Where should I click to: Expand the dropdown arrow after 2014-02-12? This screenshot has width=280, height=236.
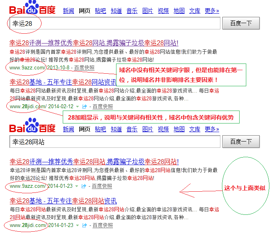point(77,107)
